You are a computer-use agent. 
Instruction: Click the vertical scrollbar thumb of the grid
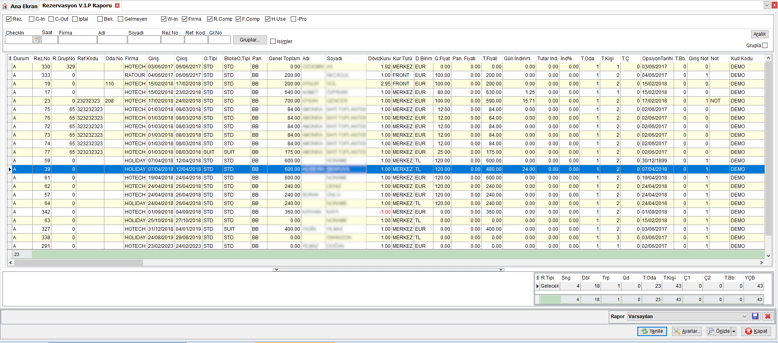tap(768, 149)
